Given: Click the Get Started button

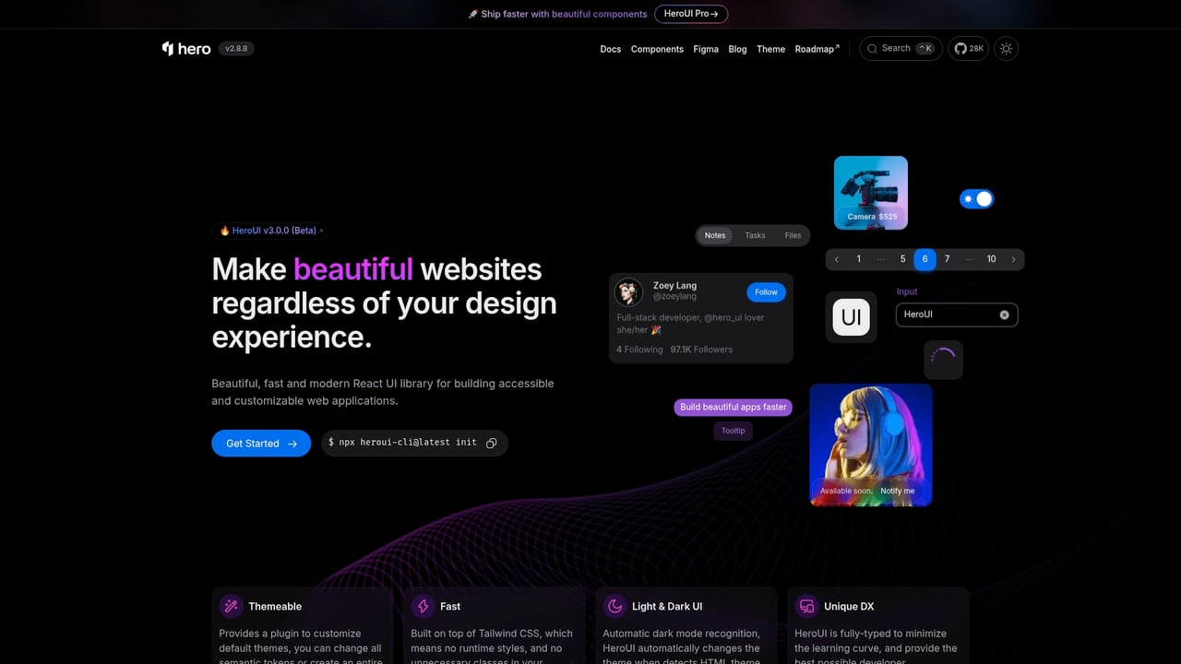Looking at the screenshot, I should (x=261, y=443).
